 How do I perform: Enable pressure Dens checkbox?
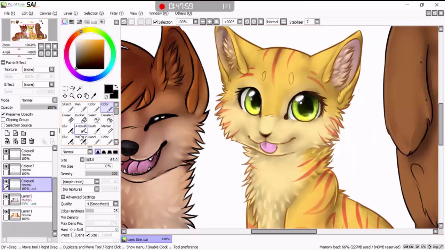[x=73, y=235]
